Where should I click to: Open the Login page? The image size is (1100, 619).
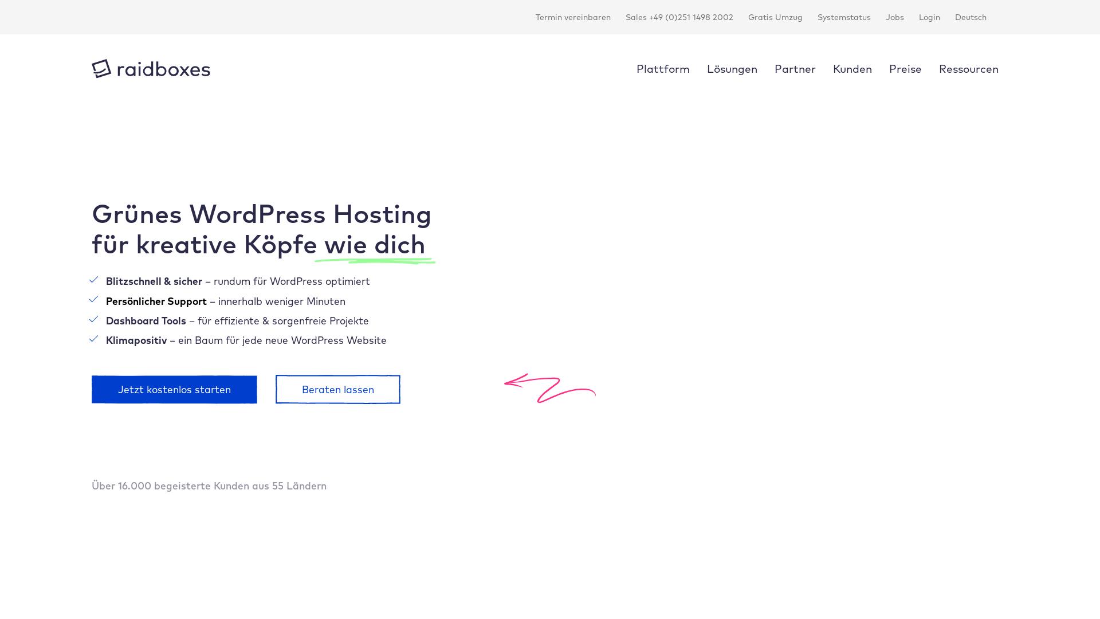pos(929,17)
